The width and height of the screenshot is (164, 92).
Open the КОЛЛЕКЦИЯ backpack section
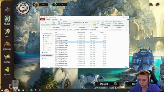click(x=7, y=46)
